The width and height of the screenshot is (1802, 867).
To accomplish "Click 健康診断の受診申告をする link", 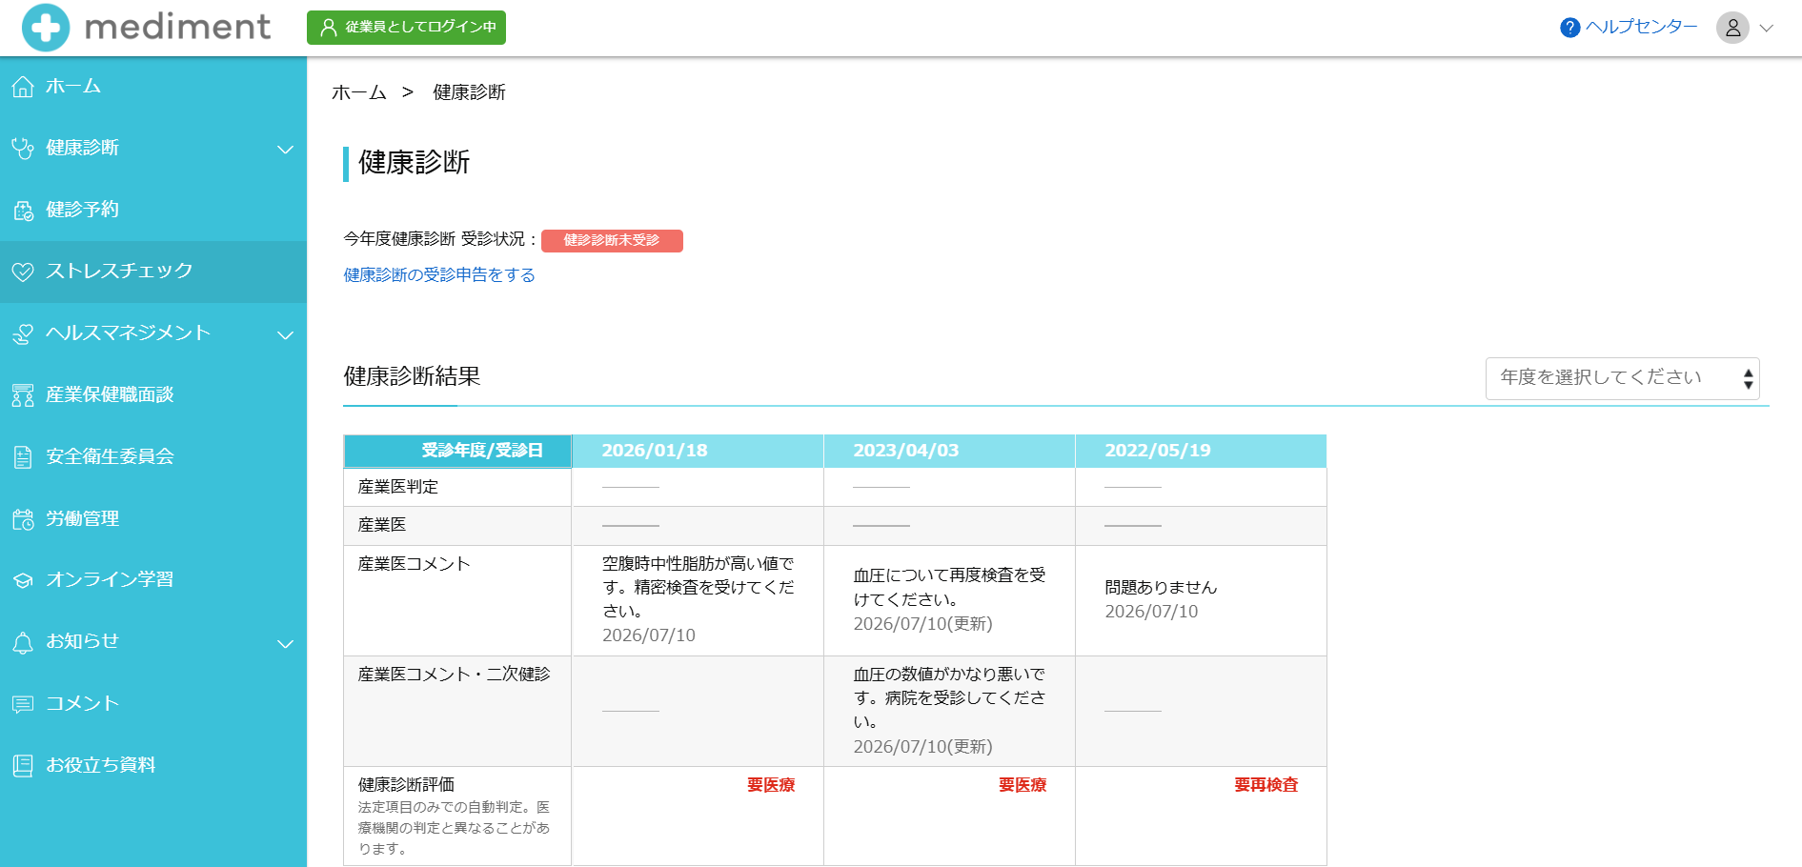I will point(439,275).
